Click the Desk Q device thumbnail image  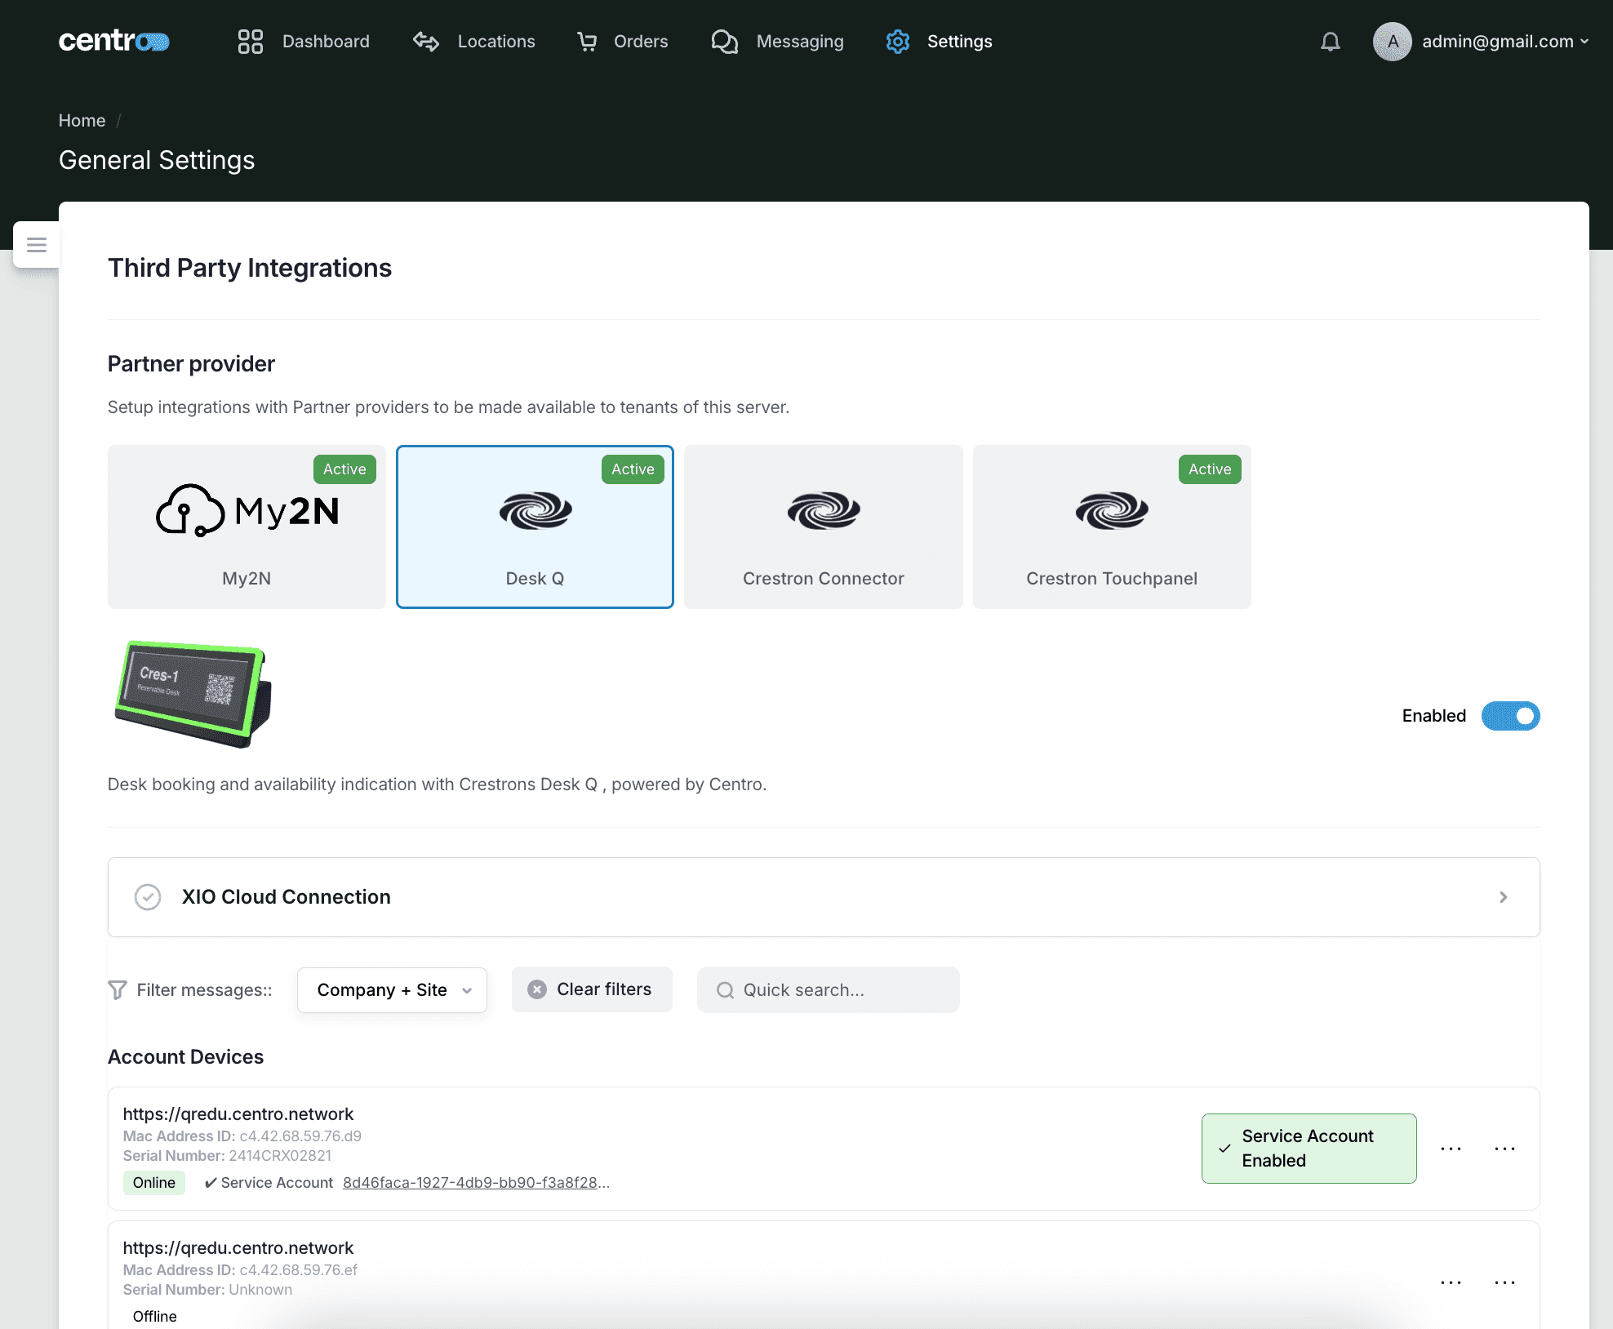coord(193,695)
